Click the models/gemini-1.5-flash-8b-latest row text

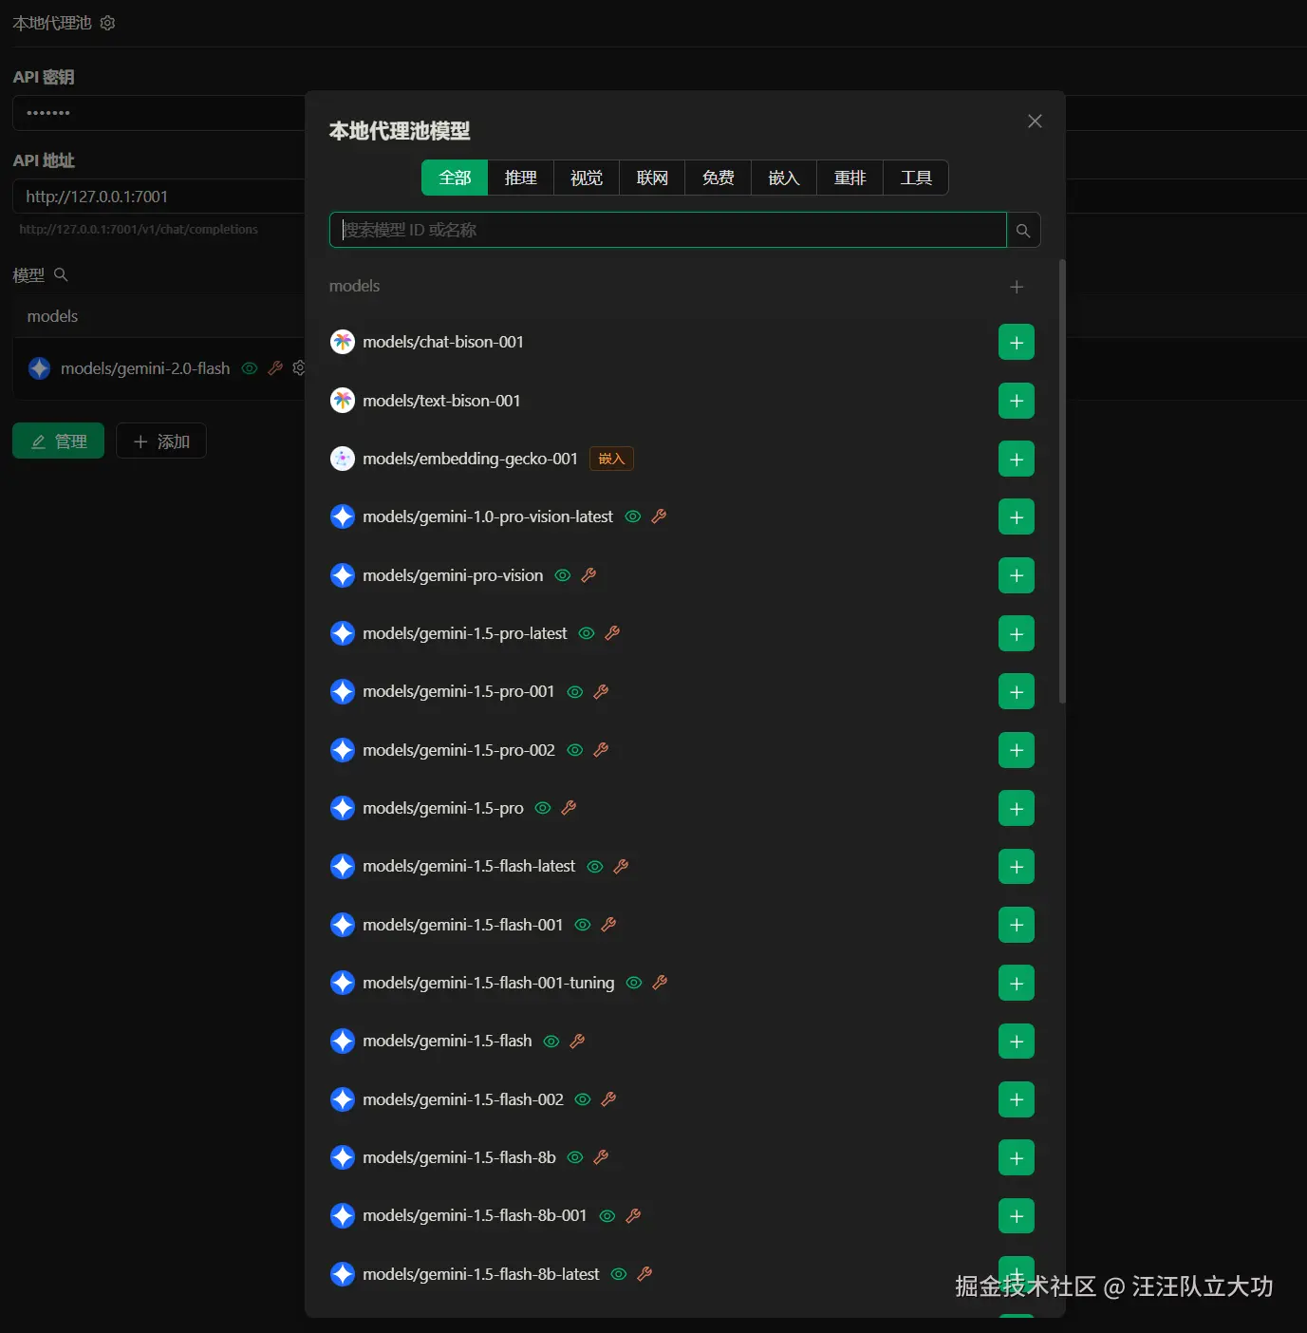click(481, 1274)
